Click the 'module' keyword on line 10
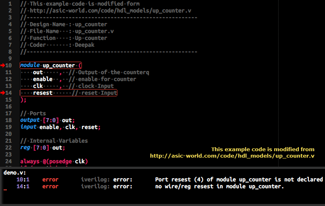Image resolution: width=325 pixels, height=206 pixels. coord(30,65)
